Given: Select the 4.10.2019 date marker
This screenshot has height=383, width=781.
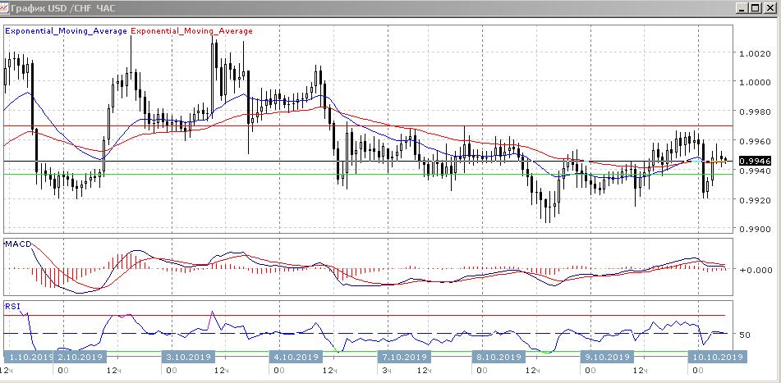Looking at the screenshot, I should click(295, 358).
